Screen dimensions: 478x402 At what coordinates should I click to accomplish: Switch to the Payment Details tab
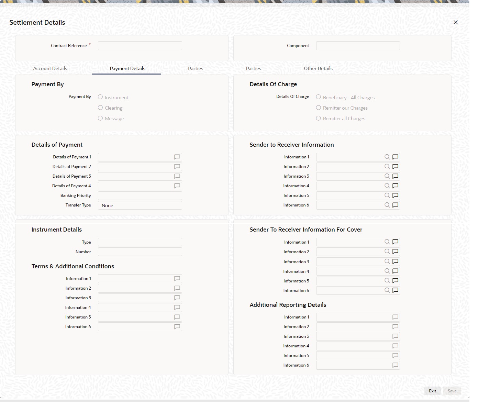pos(127,68)
